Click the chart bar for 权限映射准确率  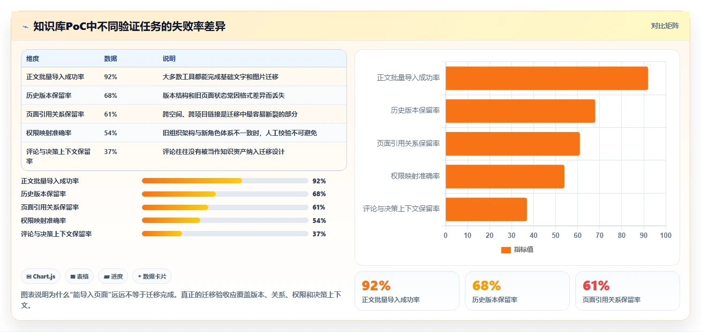click(505, 176)
